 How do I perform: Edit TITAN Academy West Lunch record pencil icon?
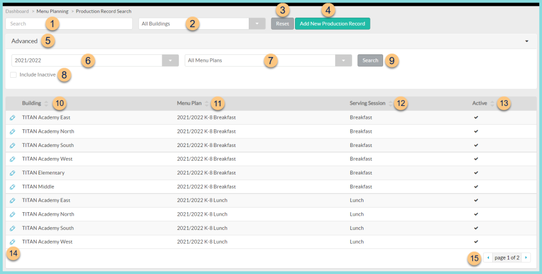click(x=13, y=242)
